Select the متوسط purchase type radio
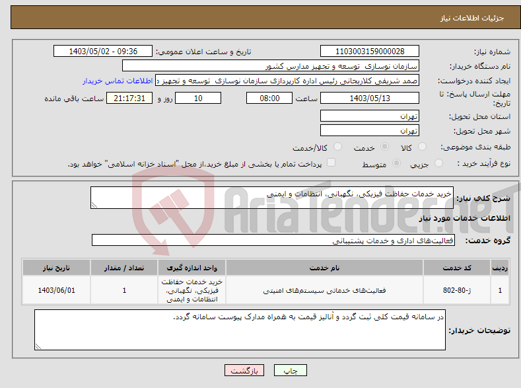This screenshot has height=388, width=521. tap(396, 163)
